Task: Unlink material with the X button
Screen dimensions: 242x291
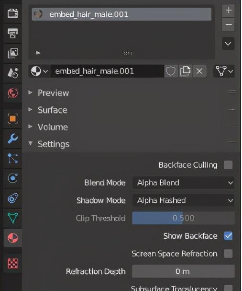Action: pos(199,71)
